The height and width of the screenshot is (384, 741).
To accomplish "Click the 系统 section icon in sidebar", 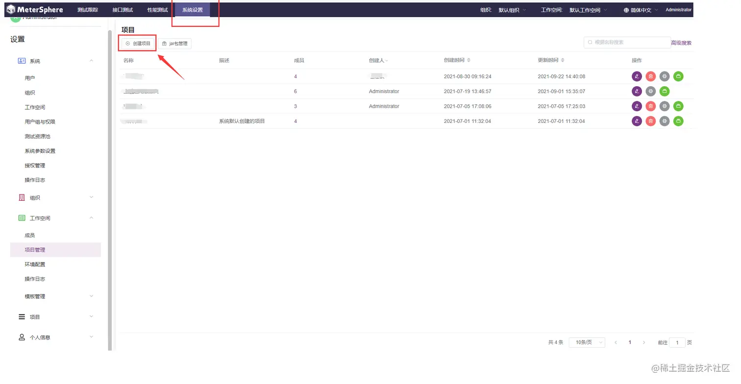I will (x=22, y=61).
